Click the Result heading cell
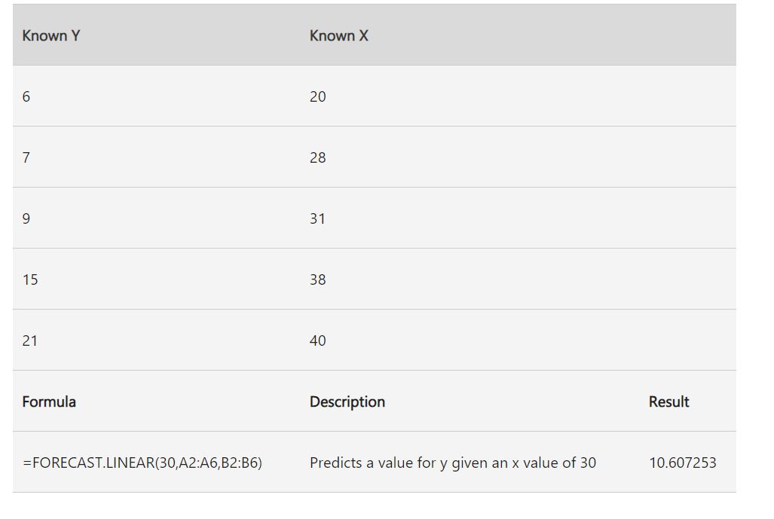The image size is (774, 519). point(668,401)
